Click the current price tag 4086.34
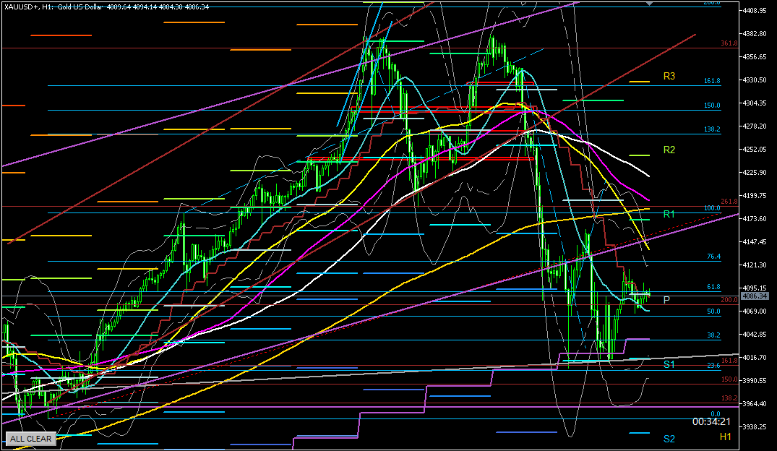 pos(757,296)
